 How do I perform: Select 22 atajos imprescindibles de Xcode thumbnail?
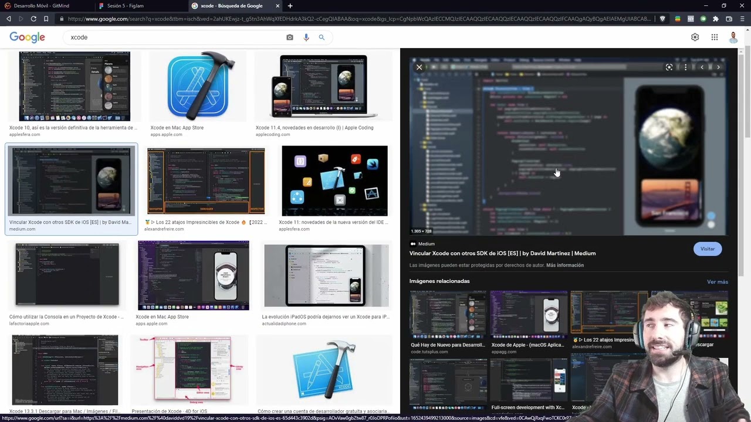click(206, 181)
